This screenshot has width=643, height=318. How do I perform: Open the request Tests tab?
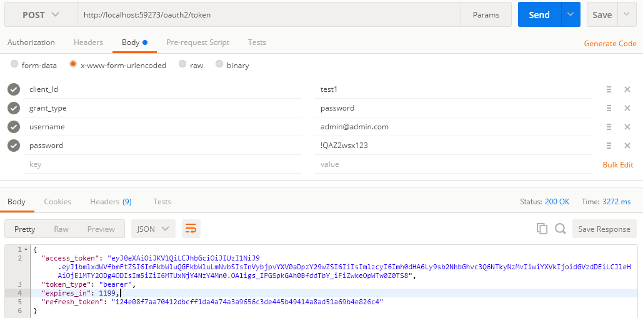tap(257, 42)
